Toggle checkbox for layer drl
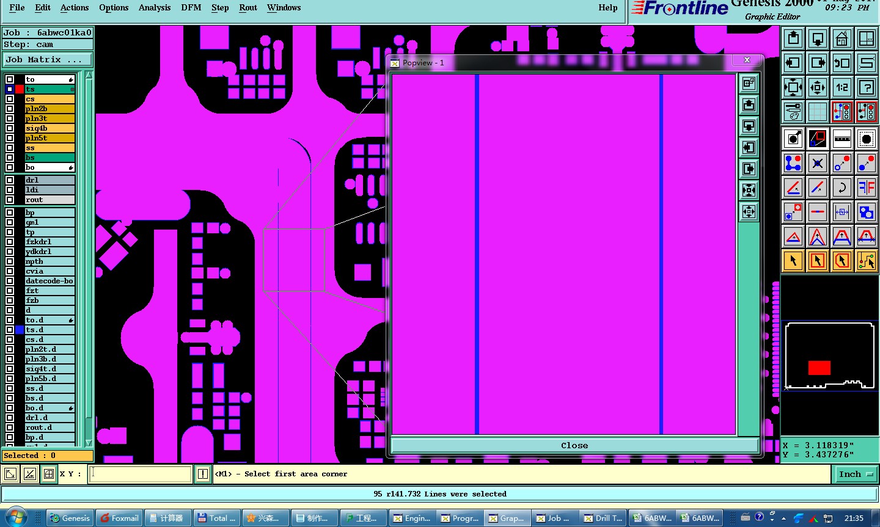880x527 pixels. tap(10, 180)
